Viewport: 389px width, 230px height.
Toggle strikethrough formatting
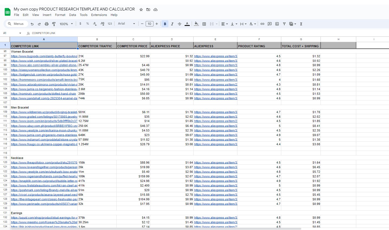179,24
